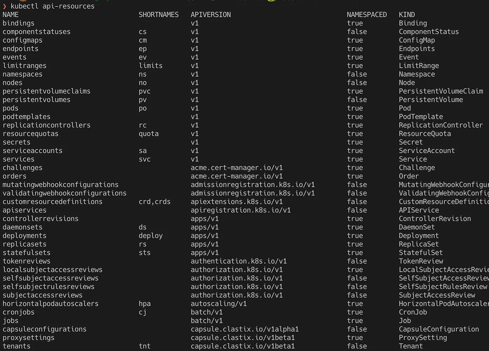Click the NAMESPACED column header

[x=367, y=14]
